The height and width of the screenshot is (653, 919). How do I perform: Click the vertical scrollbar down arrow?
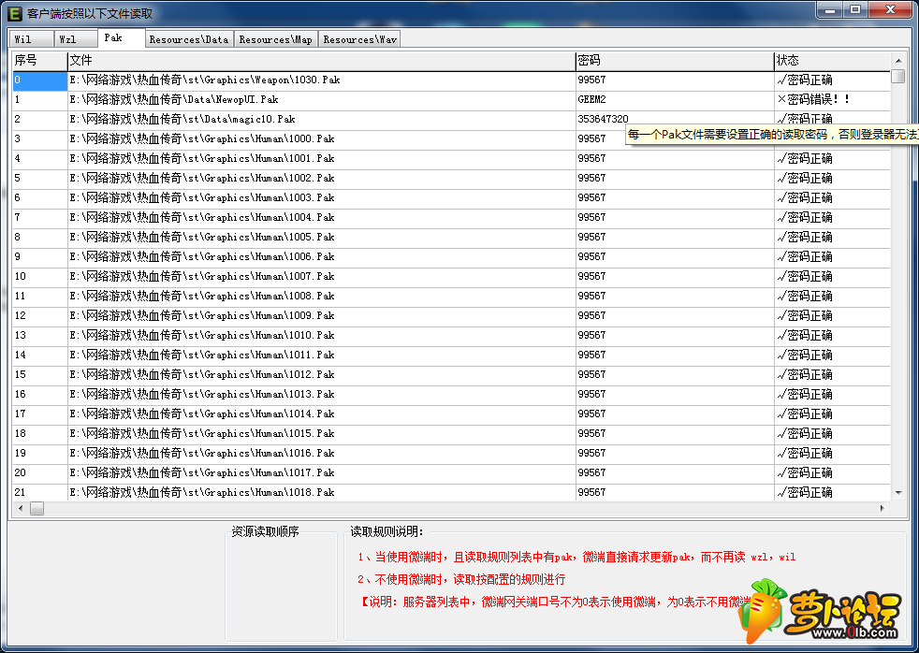897,493
